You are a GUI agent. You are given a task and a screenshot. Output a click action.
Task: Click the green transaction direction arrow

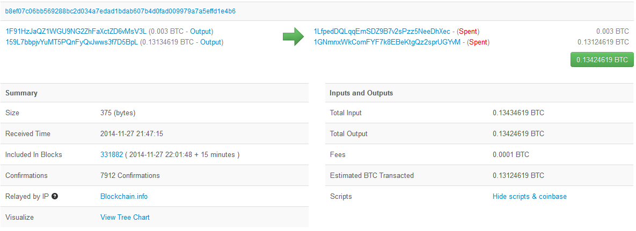click(293, 37)
